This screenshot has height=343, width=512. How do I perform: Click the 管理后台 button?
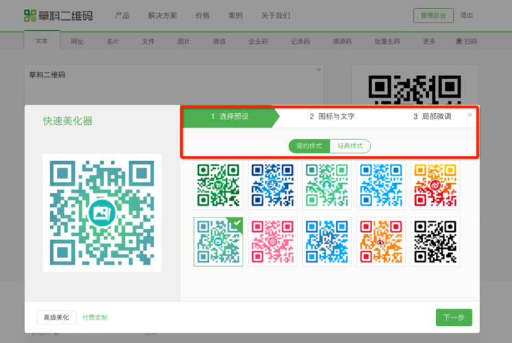click(x=433, y=15)
